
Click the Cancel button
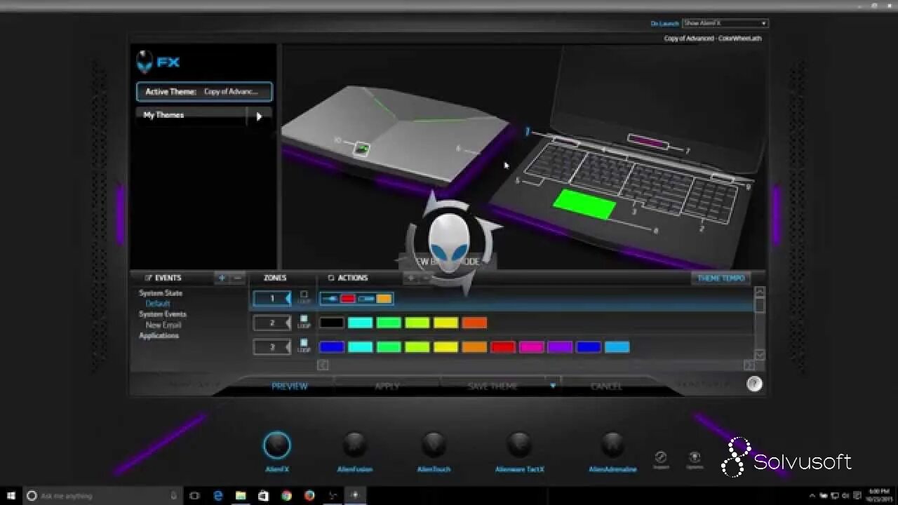click(x=606, y=386)
